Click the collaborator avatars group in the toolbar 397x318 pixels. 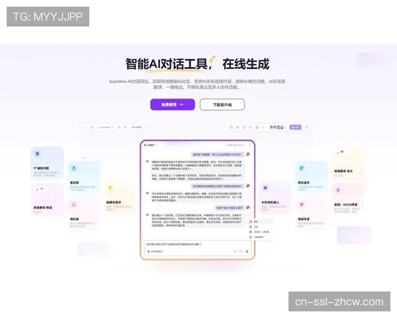pyautogui.click(x=277, y=127)
